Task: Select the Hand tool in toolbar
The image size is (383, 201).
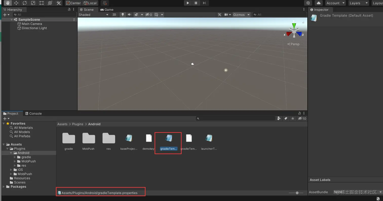Action: click(x=8, y=3)
